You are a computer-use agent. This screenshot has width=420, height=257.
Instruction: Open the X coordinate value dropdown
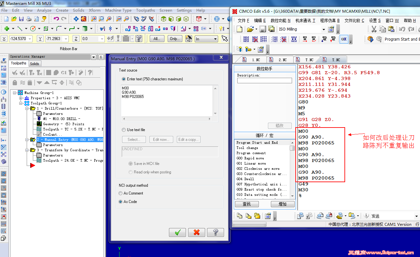(30, 39)
